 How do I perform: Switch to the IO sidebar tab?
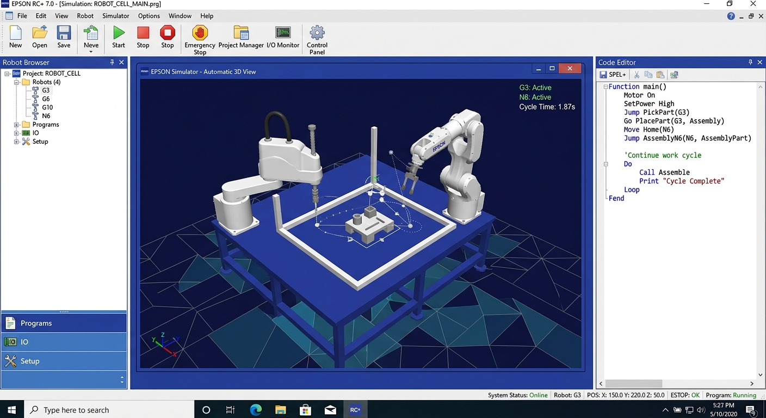point(64,342)
